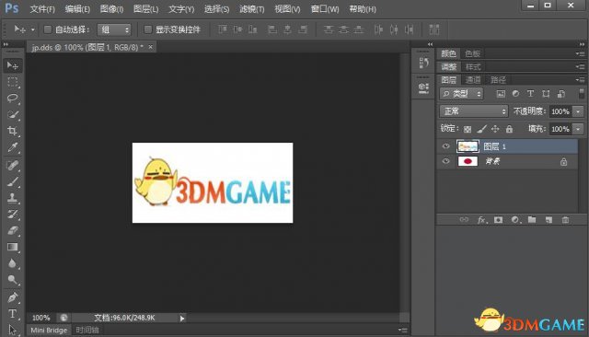Switch to the 色板 tab

tap(472, 53)
